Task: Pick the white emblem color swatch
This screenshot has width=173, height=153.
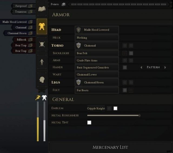Action: pyautogui.click(x=115, y=108)
